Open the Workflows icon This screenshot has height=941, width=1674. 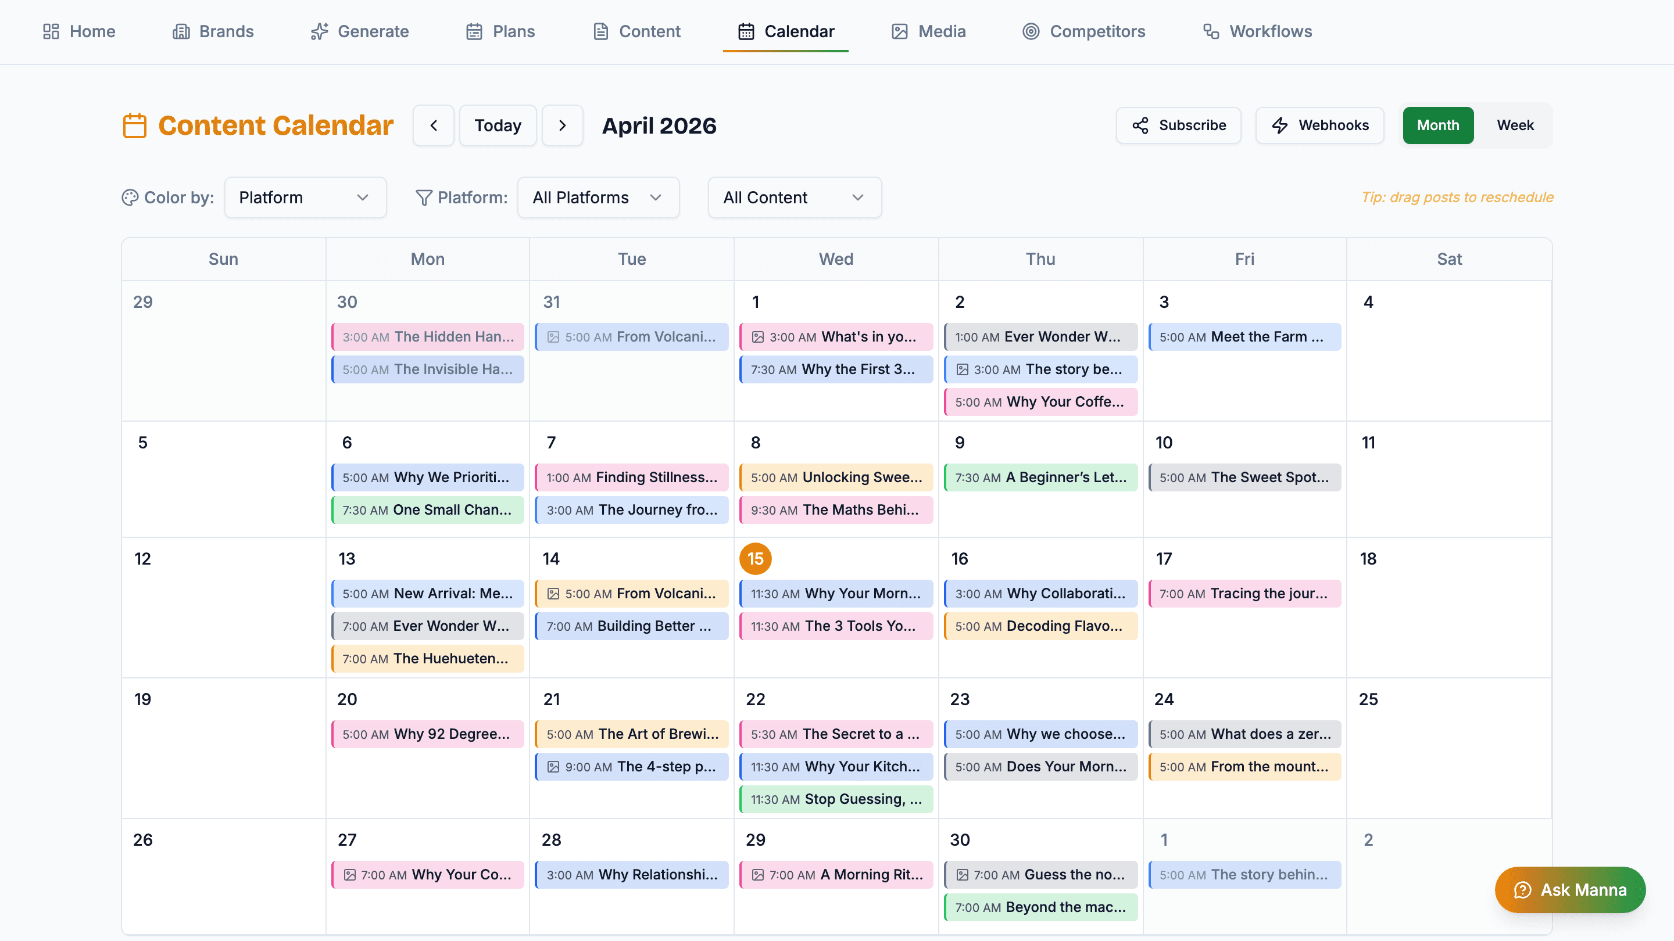pos(1211,31)
